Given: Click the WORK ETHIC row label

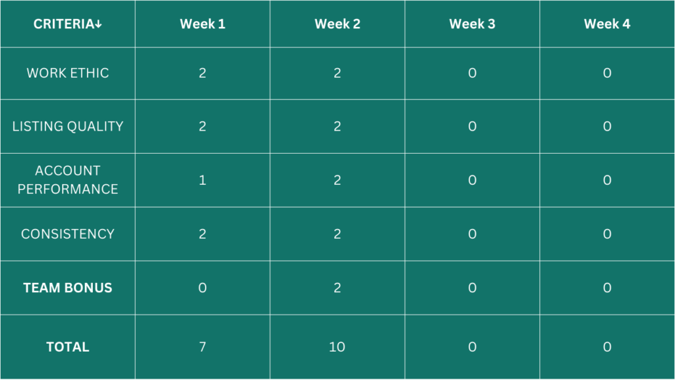Looking at the screenshot, I should pos(68,73).
